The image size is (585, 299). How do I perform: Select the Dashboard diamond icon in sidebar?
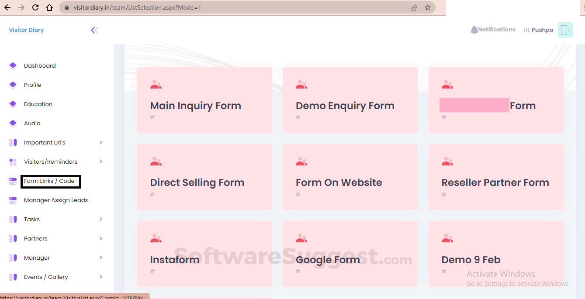[13, 65]
